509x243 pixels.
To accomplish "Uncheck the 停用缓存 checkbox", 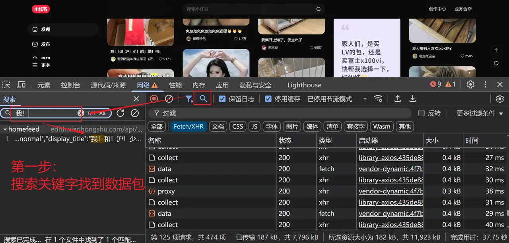I will 268,99.
